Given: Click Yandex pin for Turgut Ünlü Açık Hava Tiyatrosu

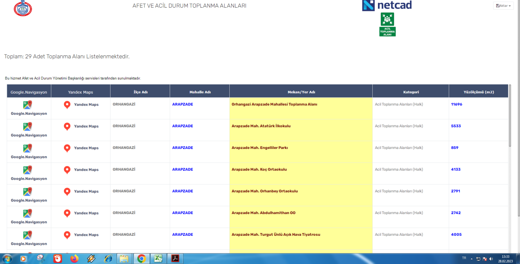Looking at the screenshot, I should point(67,235).
